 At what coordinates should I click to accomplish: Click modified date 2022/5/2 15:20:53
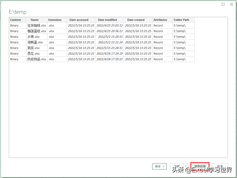(x=110, y=37)
